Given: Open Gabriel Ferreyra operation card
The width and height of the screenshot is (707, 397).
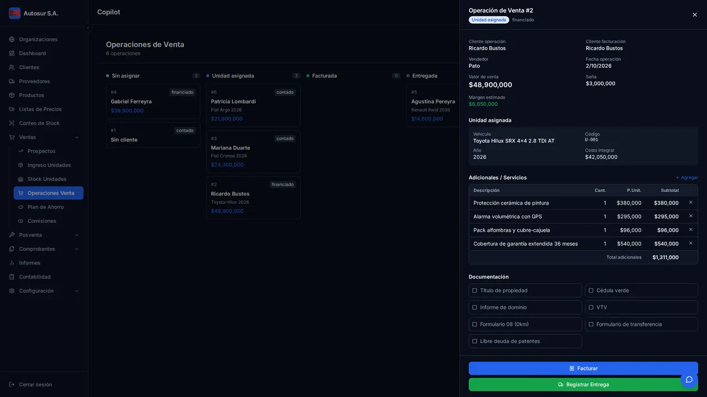Looking at the screenshot, I should pyautogui.click(x=153, y=101).
